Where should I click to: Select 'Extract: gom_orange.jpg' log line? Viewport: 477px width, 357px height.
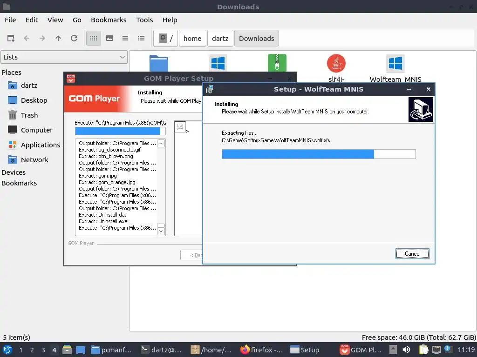107,182
